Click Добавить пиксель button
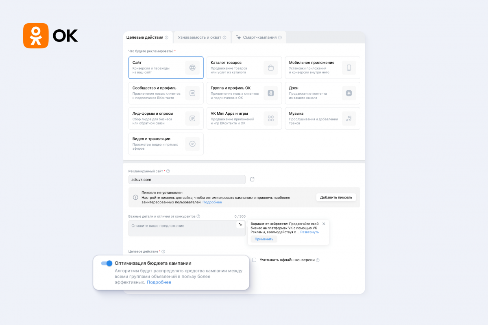The image size is (488, 325). (x=336, y=197)
